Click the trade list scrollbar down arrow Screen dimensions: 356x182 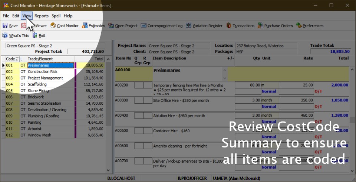[108, 170]
